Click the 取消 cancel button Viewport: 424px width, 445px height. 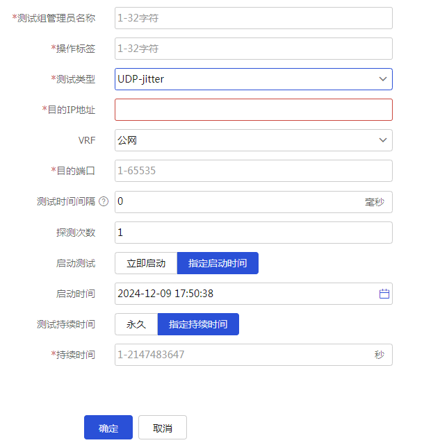pyautogui.click(x=163, y=428)
